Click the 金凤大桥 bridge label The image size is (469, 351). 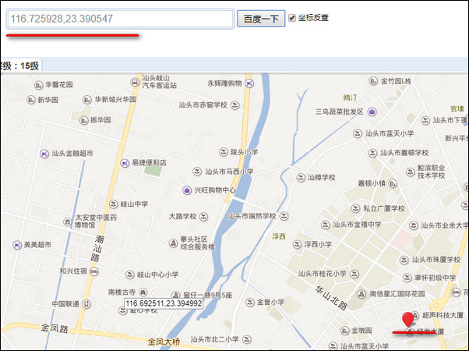[x=164, y=342]
